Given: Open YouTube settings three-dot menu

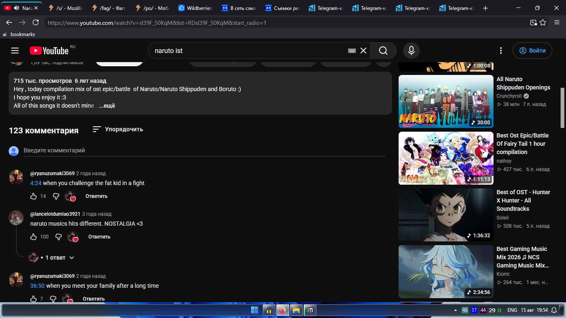Looking at the screenshot, I should 501,51.
